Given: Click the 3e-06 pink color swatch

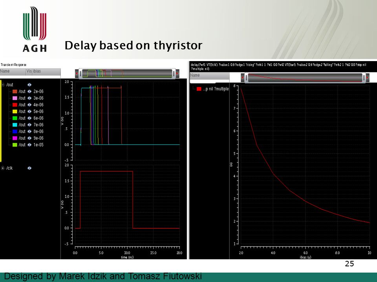Looking at the screenshot, I should point(15,98).
